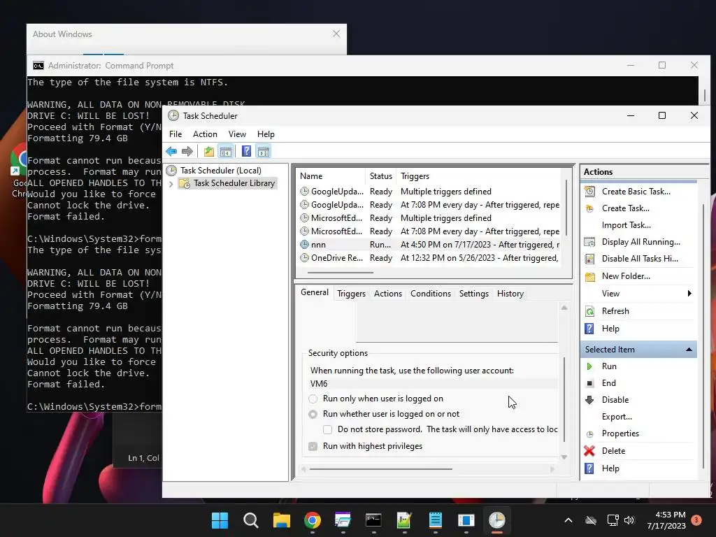Open Search from the taskbar
This screenshot has width=716, height=537.
point(251,520)
